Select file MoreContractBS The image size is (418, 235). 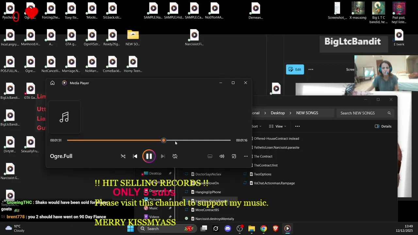[207, 210]
